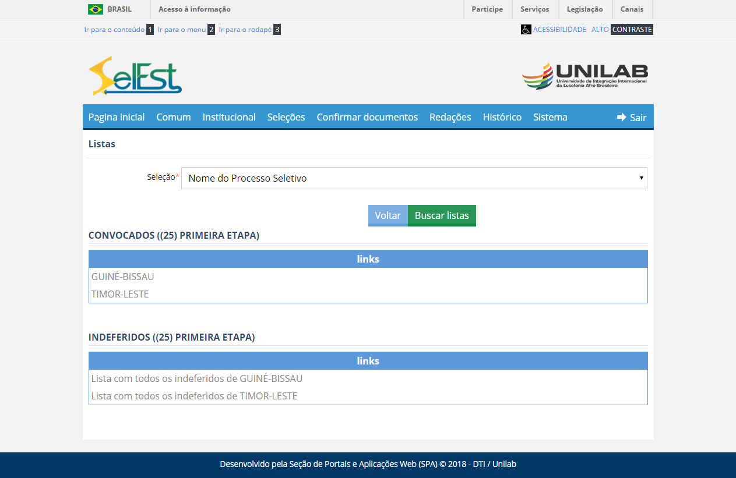The width and height of the screenshot is (736, 478).
Task: Go to Pagina inicial
Action: 117,117
